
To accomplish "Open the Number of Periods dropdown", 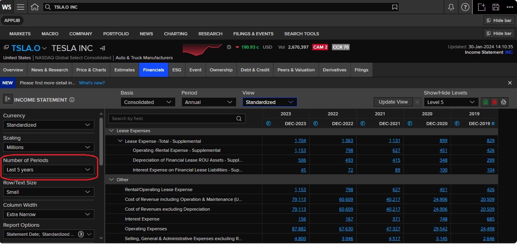I will click(x=48, y=170).
